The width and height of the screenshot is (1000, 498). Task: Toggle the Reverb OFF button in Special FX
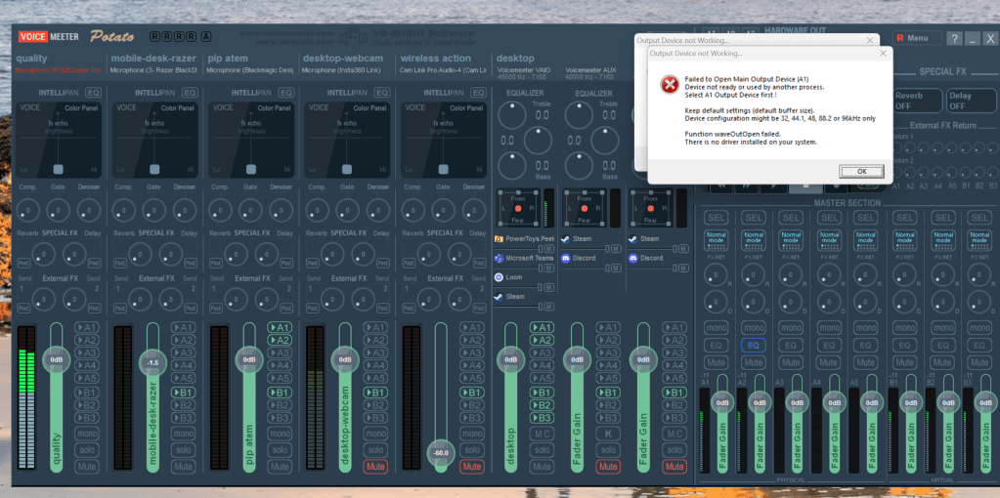[x=918, y=101]
